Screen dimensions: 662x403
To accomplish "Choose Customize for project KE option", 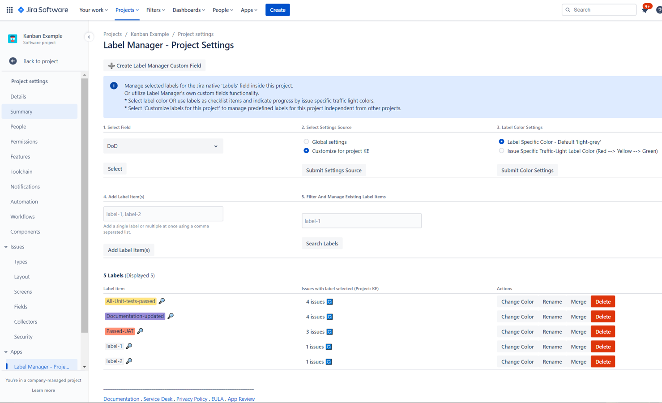I will (x=306, y=151).
